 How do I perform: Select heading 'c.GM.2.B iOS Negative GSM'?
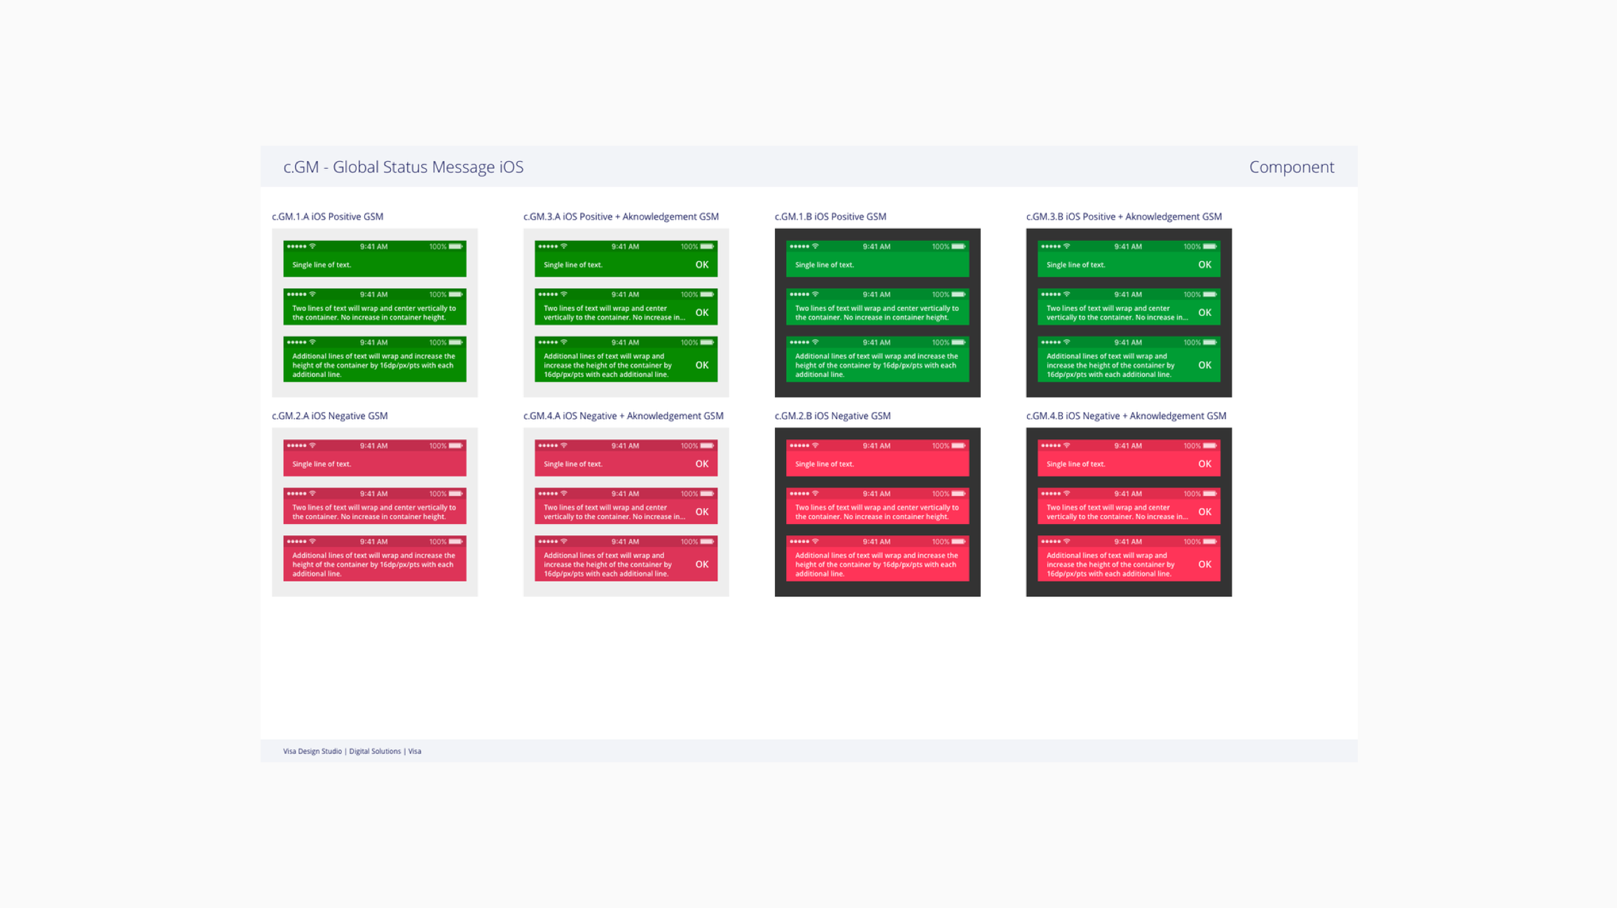(832, 415)
